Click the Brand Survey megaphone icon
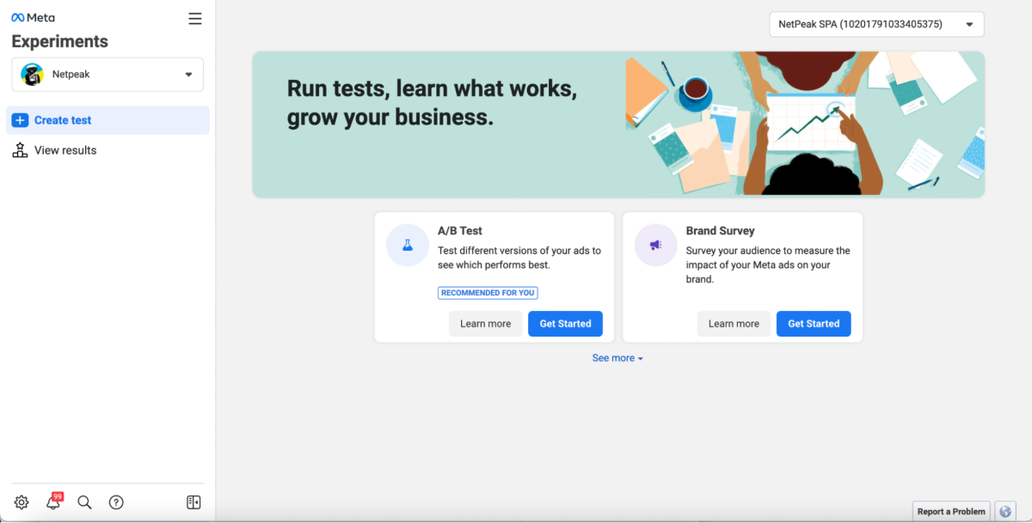Image resolution: width=1032 pixels, height=523 pixels. 655,245
